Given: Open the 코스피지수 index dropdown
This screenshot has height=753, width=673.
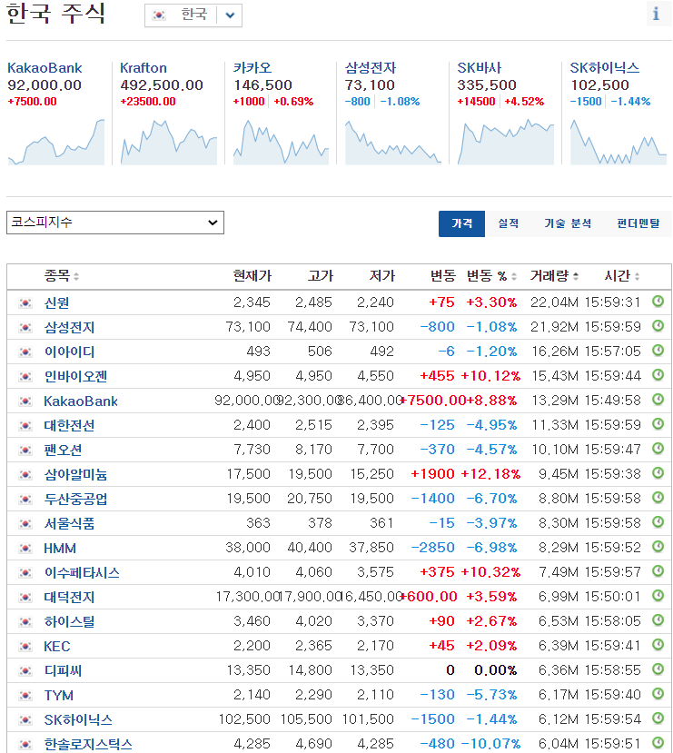Looking at the screenshot, I should pos(115,223).
